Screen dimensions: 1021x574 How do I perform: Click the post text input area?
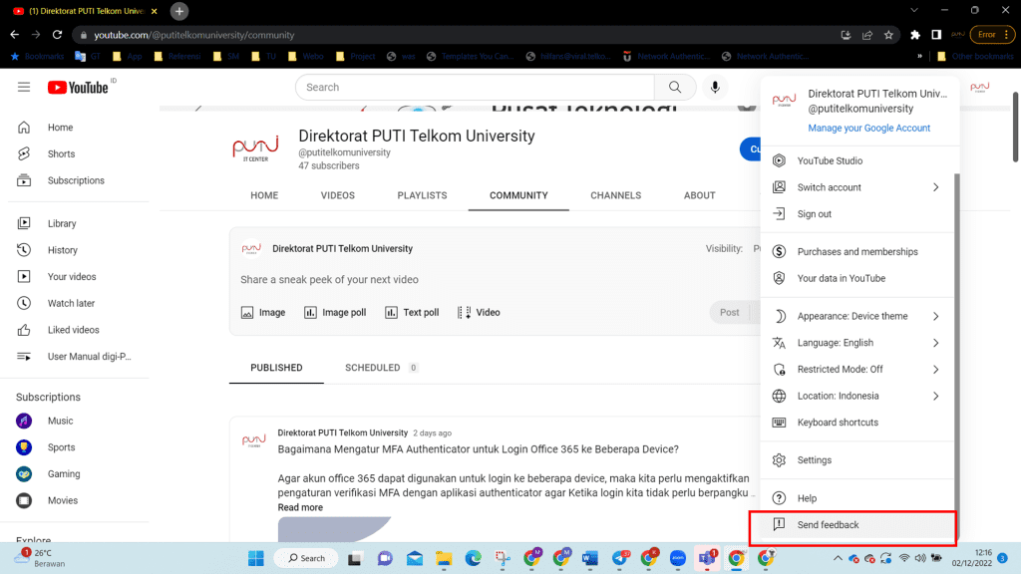pos(495,280)
